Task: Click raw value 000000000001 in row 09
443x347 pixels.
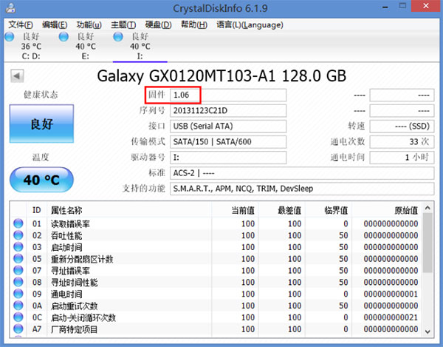Action: [x=391, y=294]
